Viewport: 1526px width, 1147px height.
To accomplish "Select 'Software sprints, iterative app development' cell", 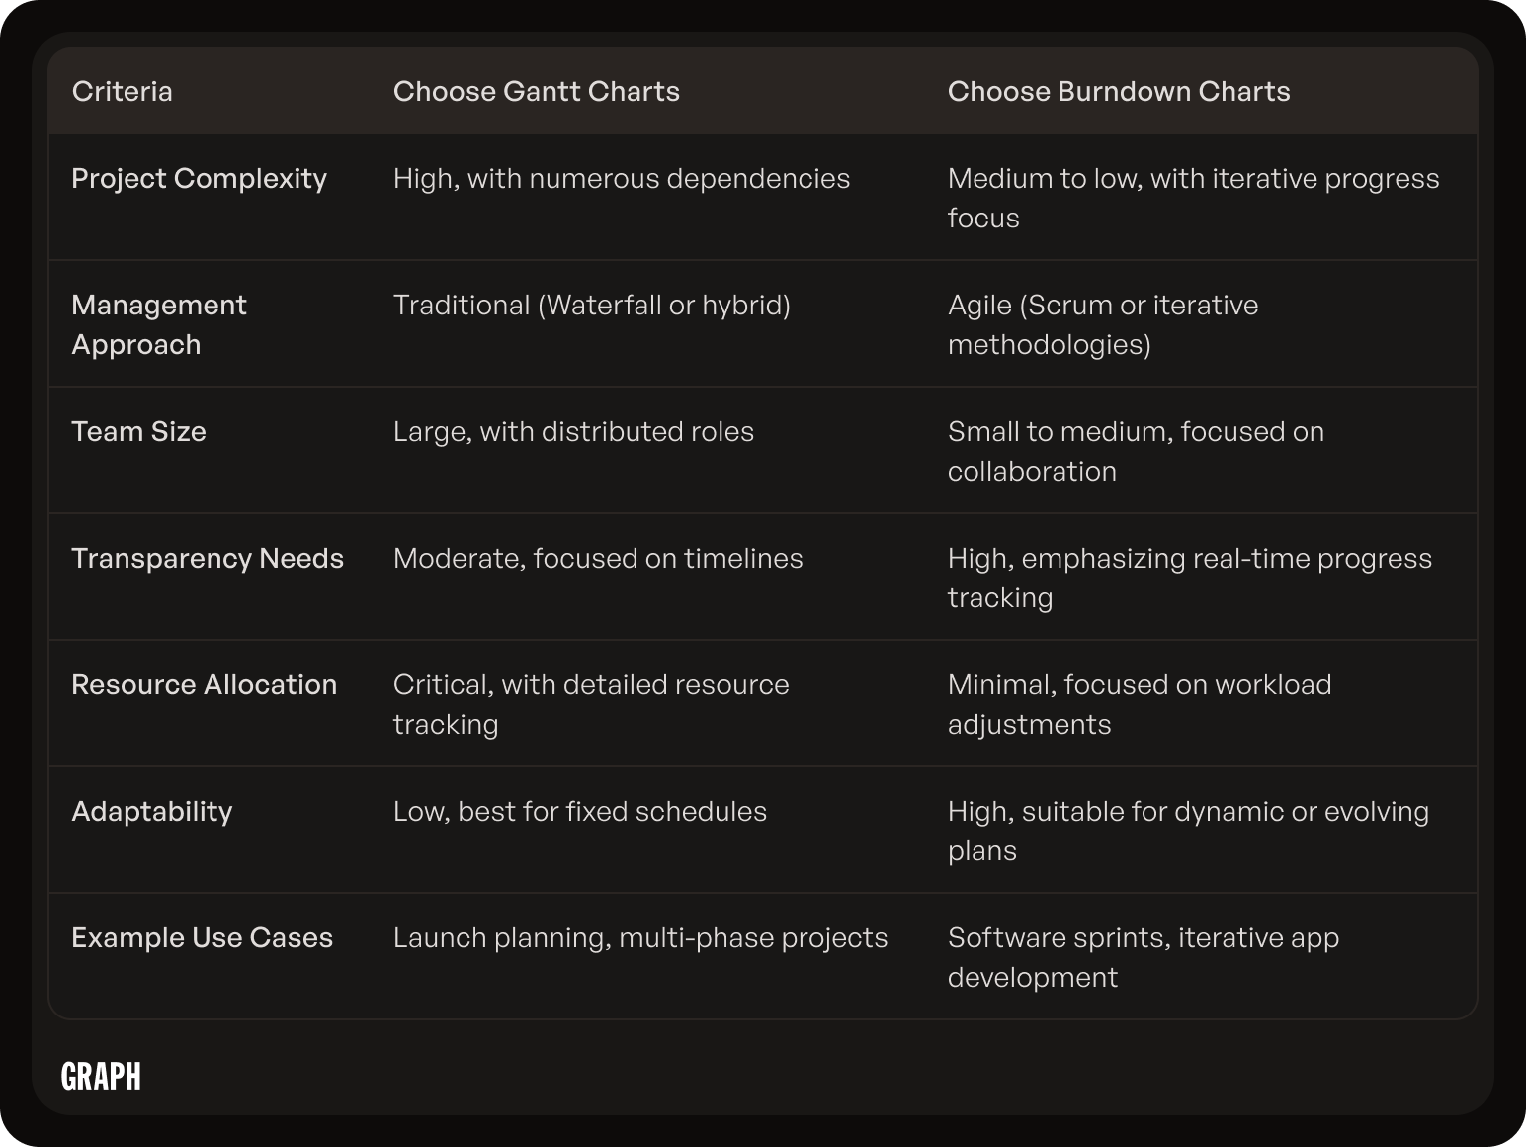I will coord(1144,957).
